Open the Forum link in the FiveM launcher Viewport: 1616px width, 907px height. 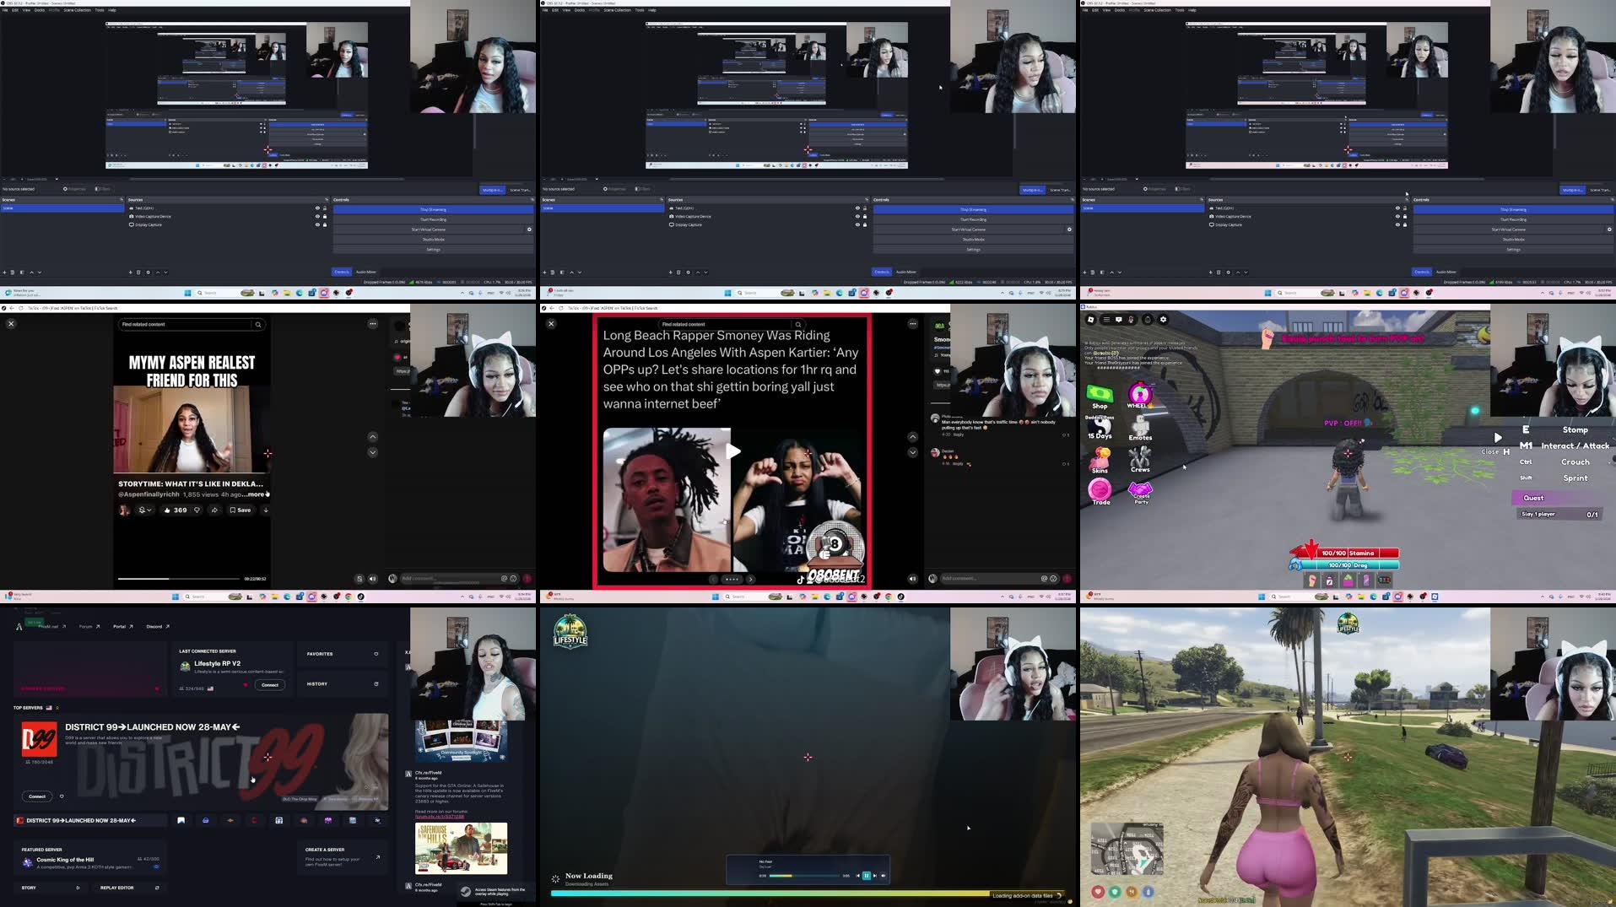point(89,627)
